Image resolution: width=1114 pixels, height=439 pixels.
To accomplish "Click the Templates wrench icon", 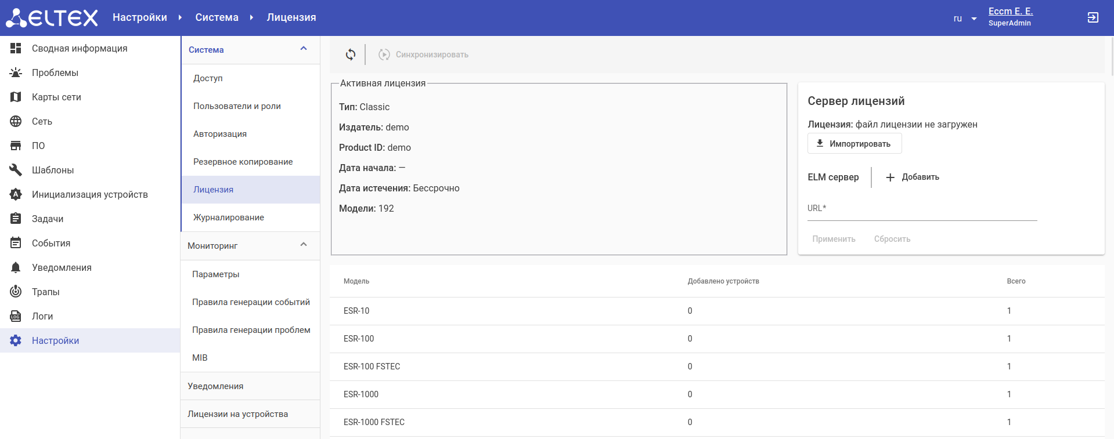I will pos(16,170).
